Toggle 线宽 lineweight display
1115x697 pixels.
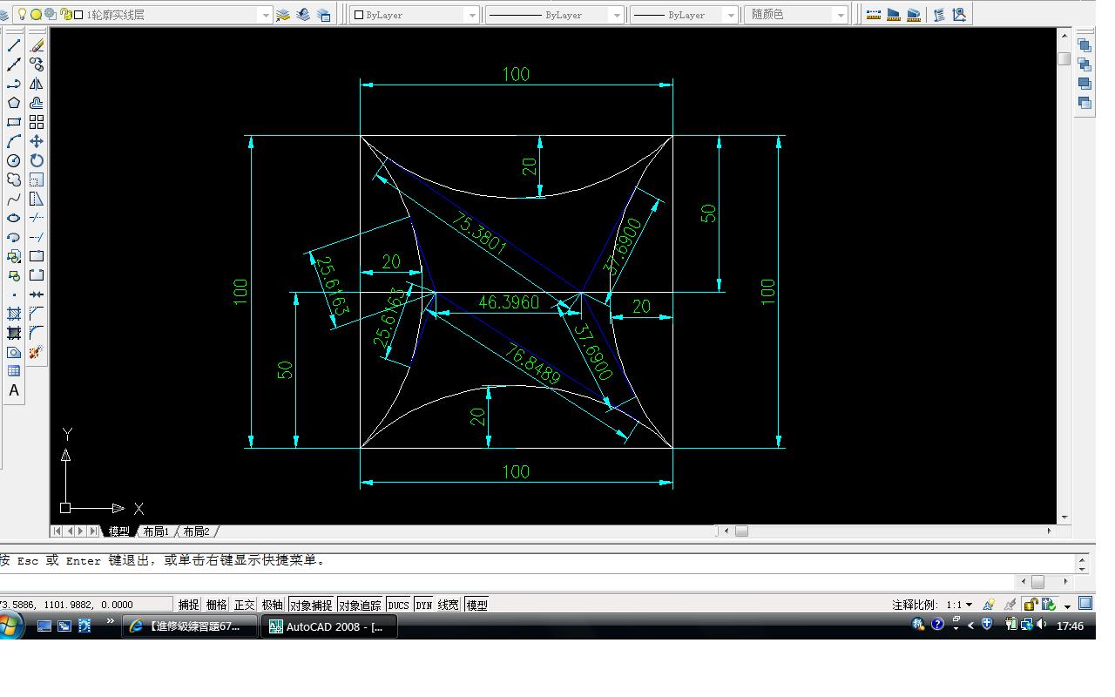point(448,605)
